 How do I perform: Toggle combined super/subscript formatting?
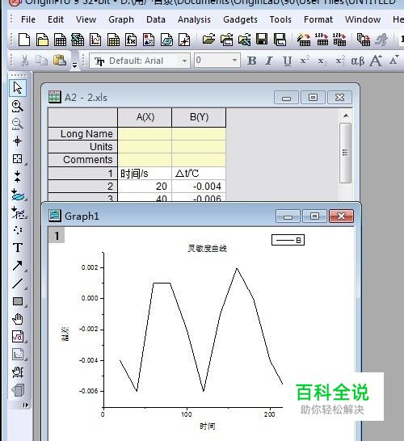(340, 61)
